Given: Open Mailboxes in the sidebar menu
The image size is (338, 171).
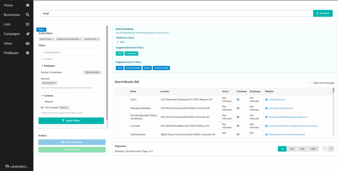Looking at the screenshot, I should point(17,53).
